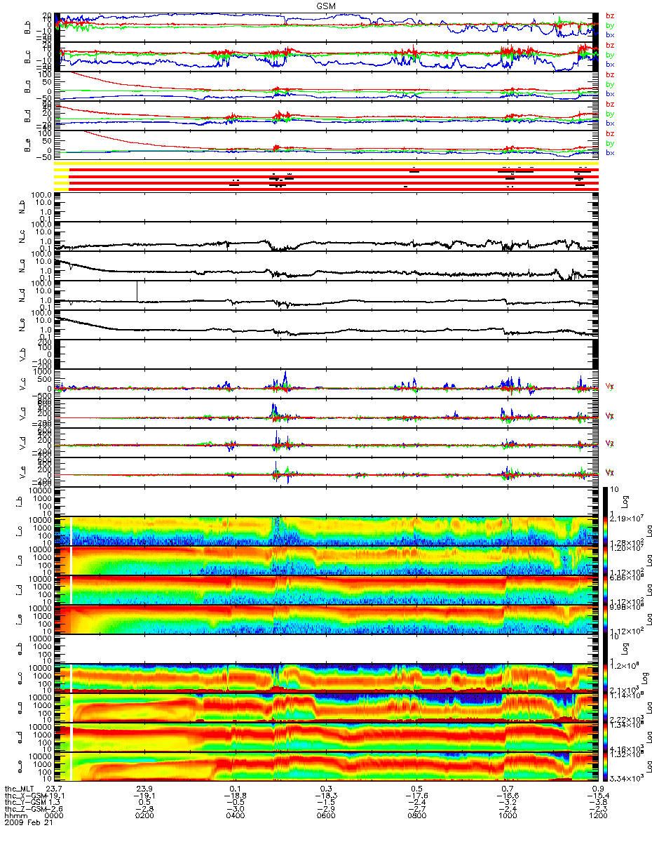Click the red bz legend of B_b panel
The width and height of the screenshot is (652, 842).
pyautogui.click(x=610, y=15)
